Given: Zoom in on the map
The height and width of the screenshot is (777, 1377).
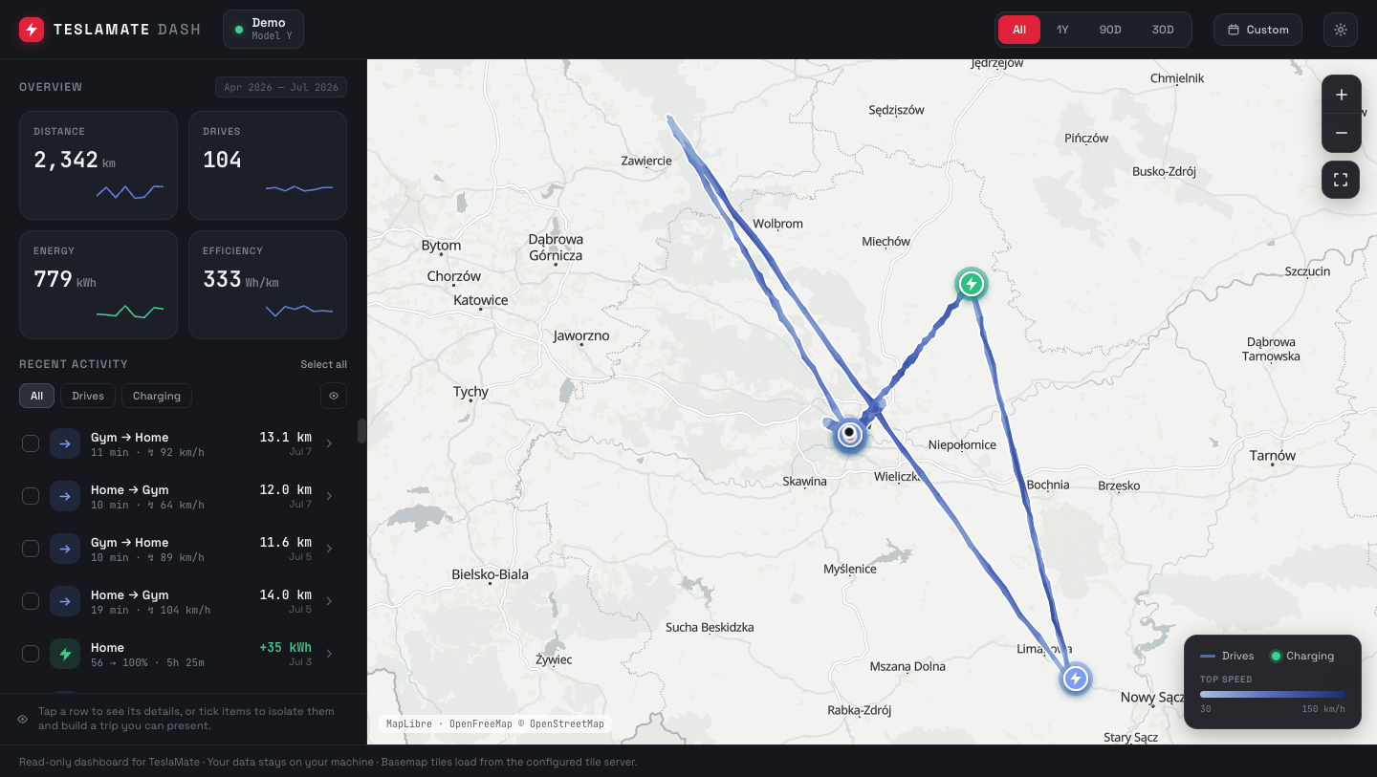Looking at the screenshot, I should point(1341,95).
